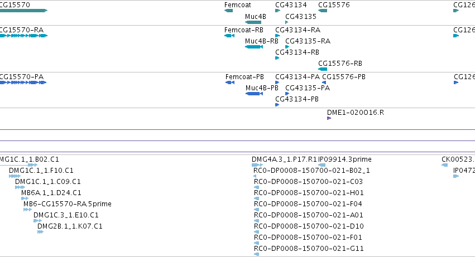Select the blue arrow glyph under Muc4B-PB

click(x=254, y=94)
